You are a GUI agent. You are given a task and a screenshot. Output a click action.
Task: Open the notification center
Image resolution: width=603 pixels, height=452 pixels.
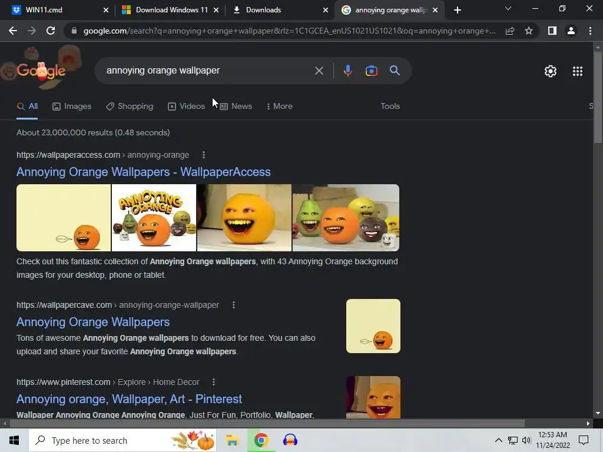coord(584,440)
